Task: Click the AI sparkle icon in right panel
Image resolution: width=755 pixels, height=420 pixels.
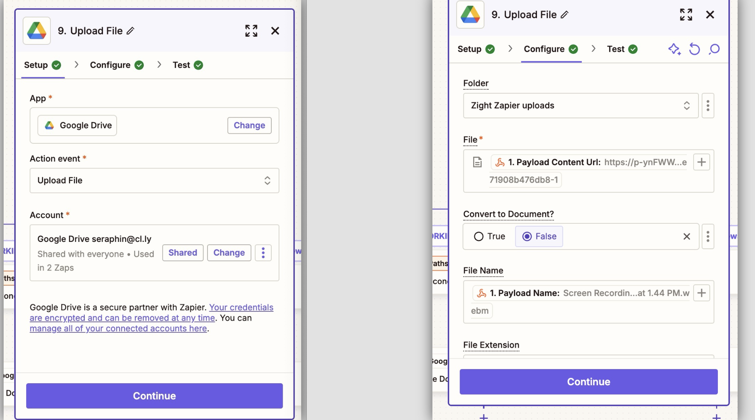Action: (x=674, y=49)
